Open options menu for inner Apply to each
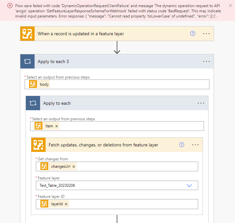Image resolution: width=235 pixels, height=223 pixels. [x=201, y=103]
